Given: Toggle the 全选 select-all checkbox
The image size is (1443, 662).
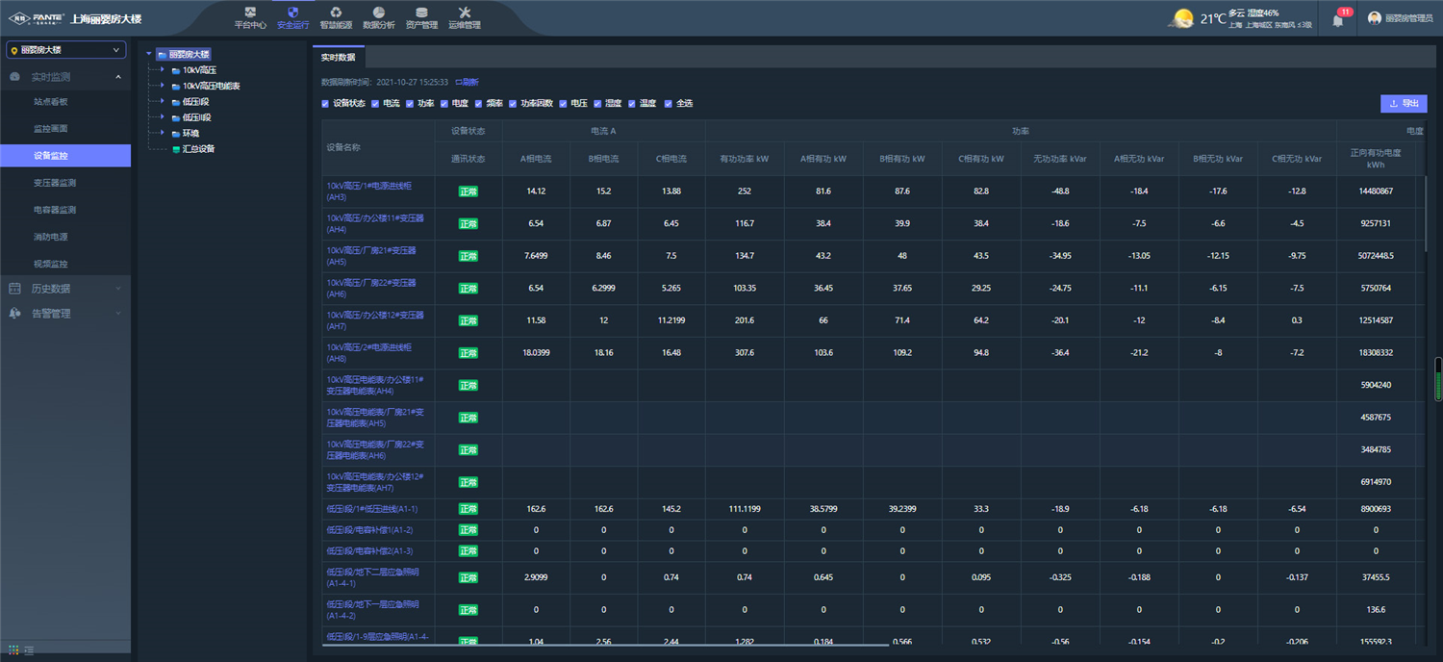Looking at the screenshot, I should pyautogui.click(x=669, y=104).
